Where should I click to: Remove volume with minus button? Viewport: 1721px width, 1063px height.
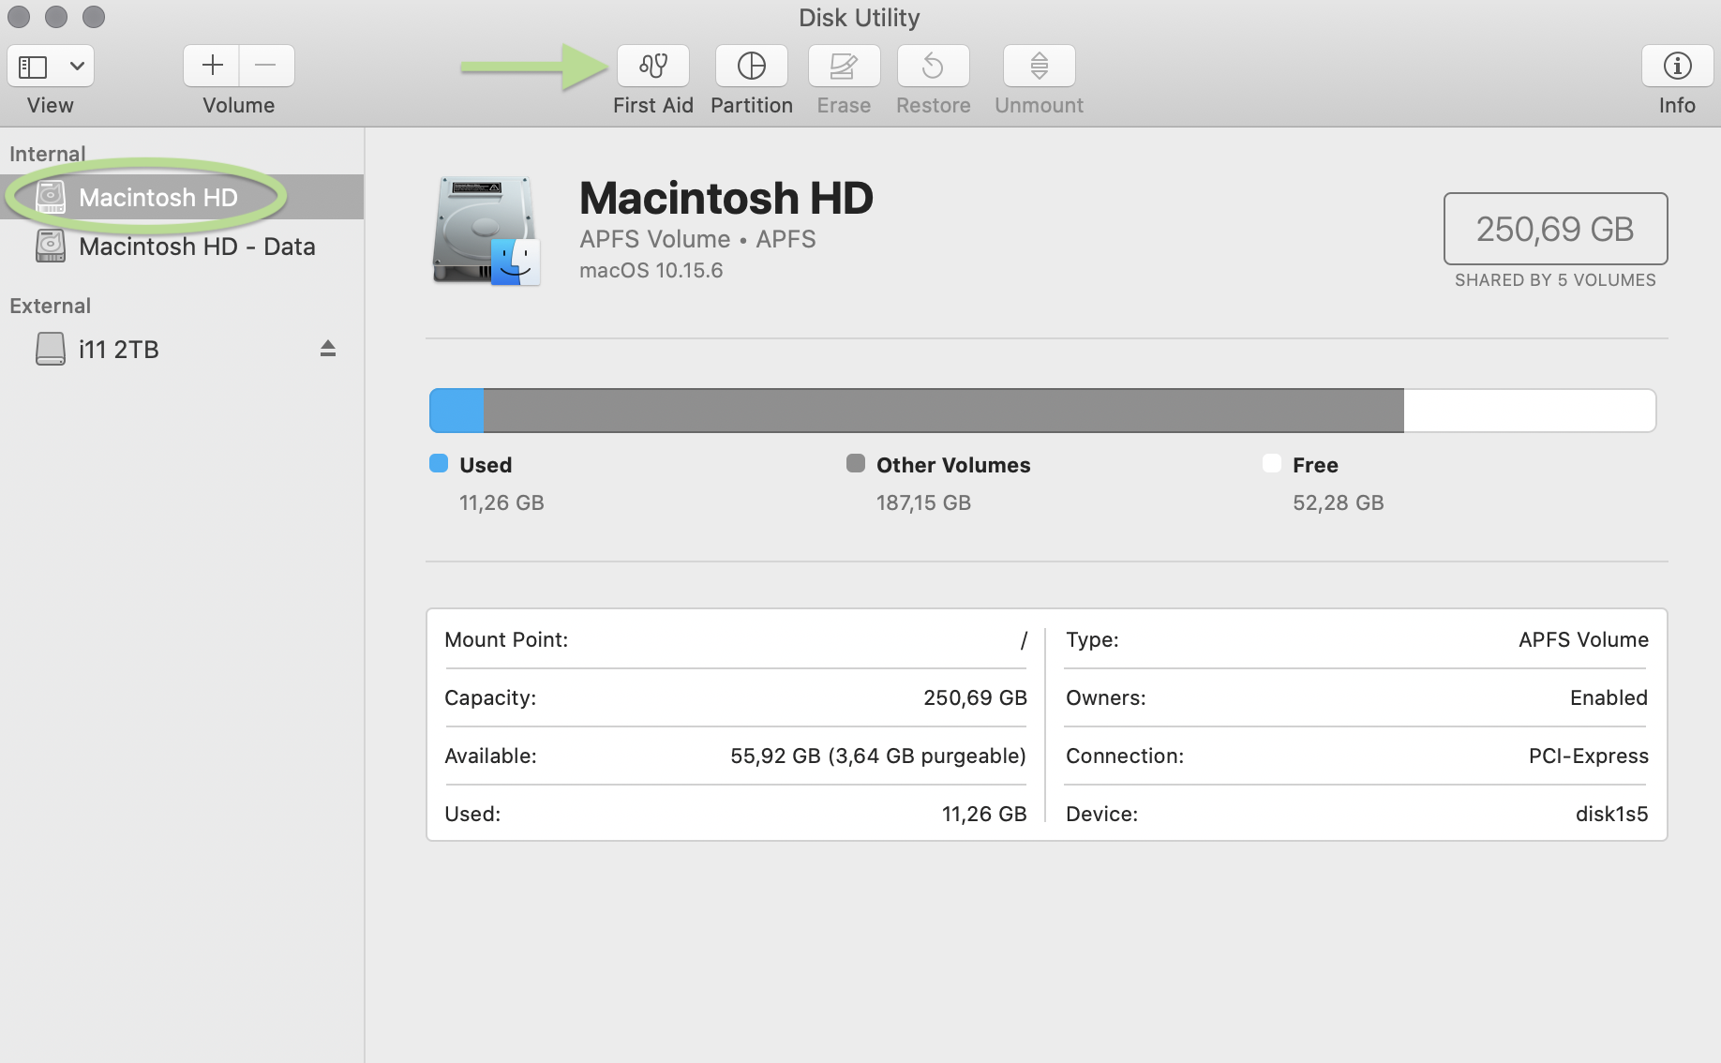266,66
